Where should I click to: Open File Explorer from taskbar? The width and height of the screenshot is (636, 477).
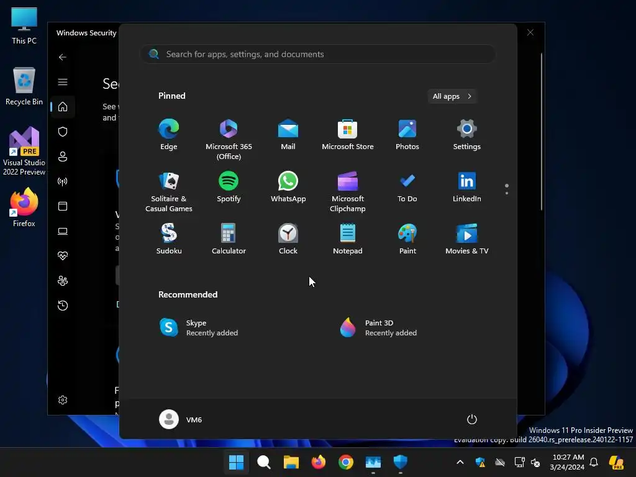291,462
